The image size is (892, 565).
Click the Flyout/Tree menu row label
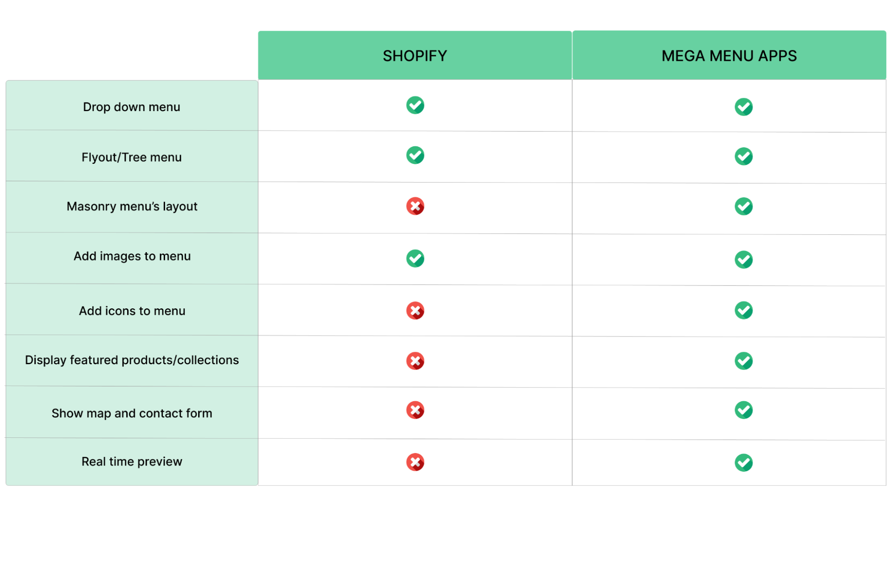[132, 157]
